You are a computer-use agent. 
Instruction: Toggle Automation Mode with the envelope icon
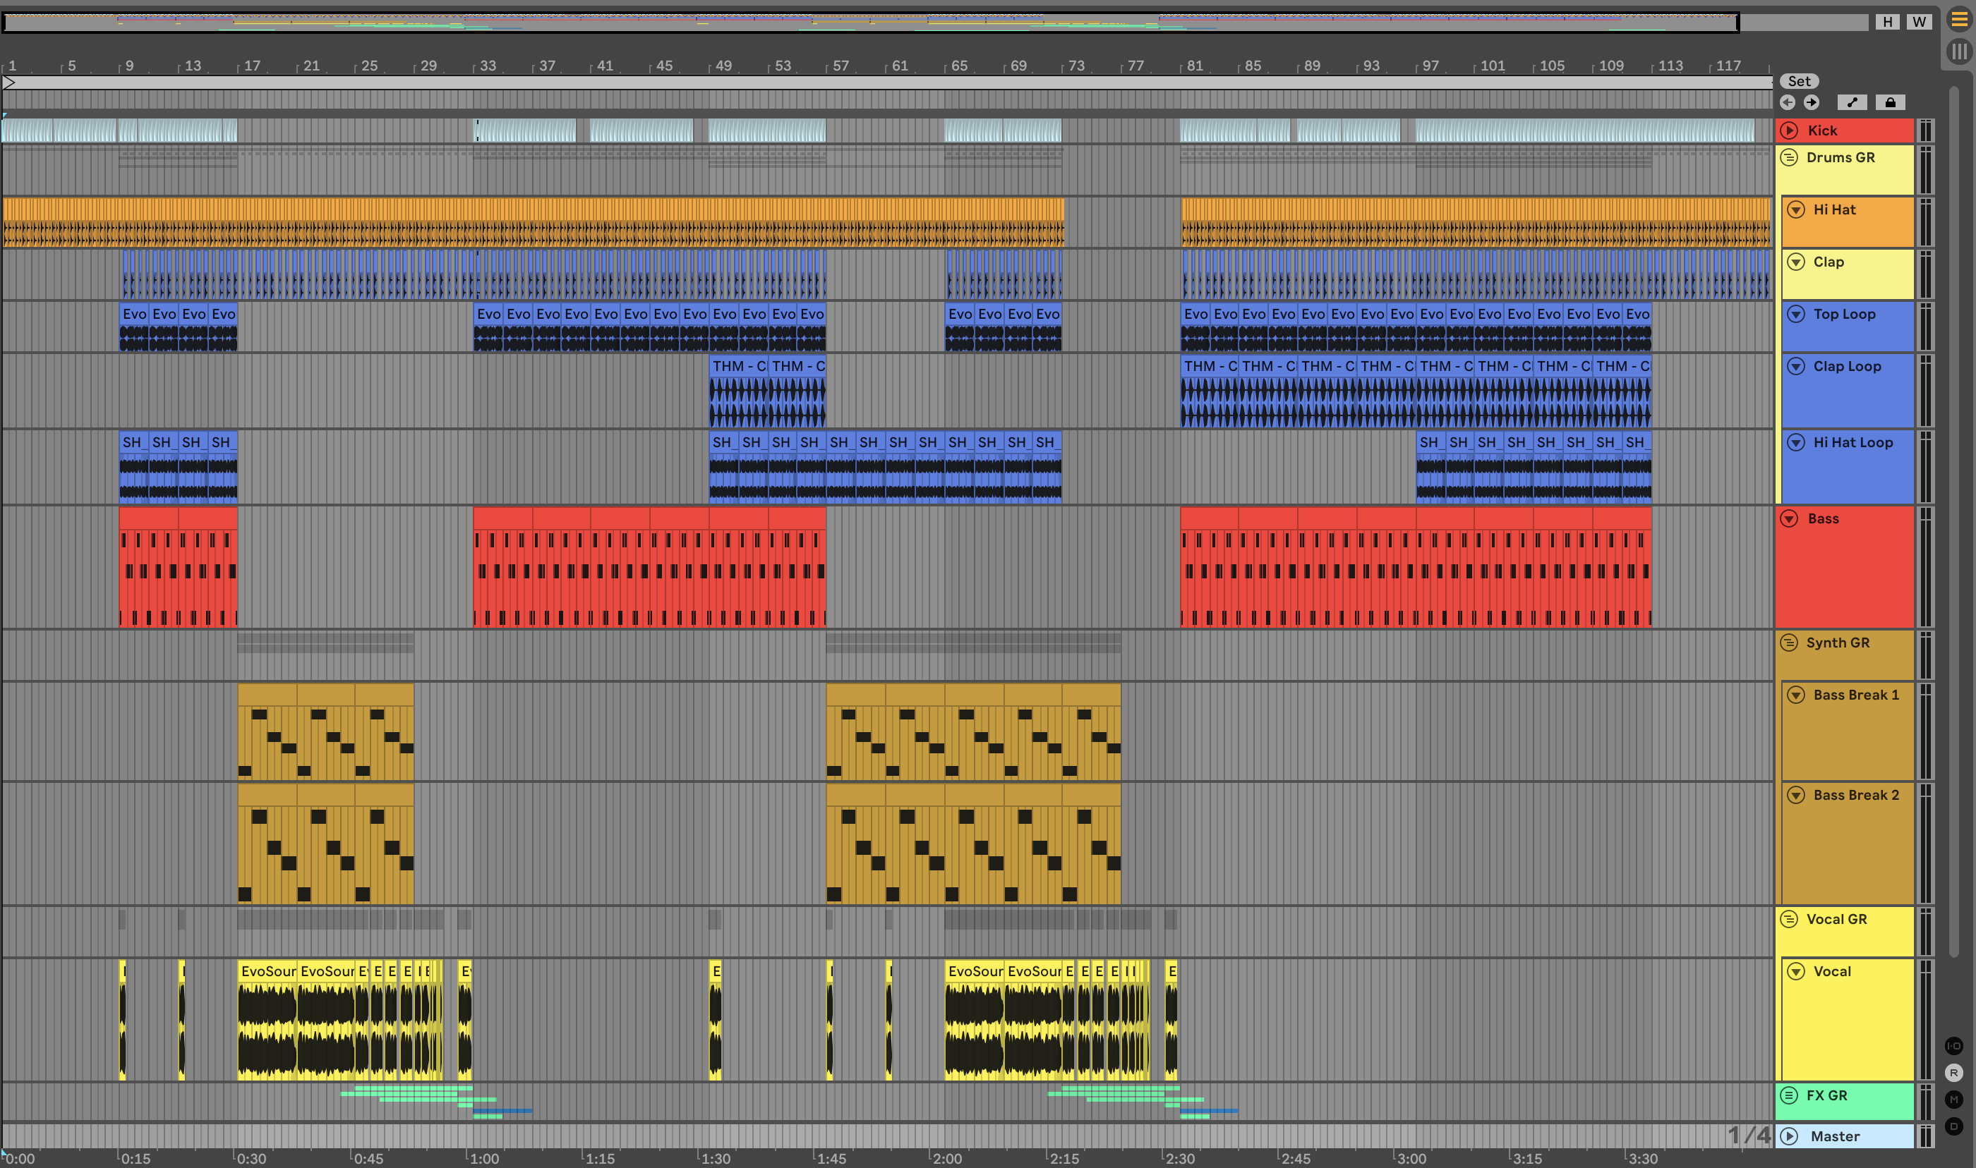(x=1852, y=102)
